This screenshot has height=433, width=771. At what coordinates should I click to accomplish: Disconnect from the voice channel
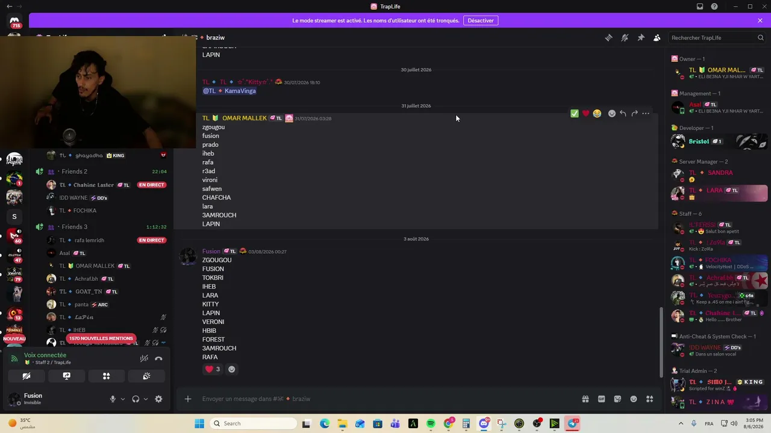coord(158,358)
